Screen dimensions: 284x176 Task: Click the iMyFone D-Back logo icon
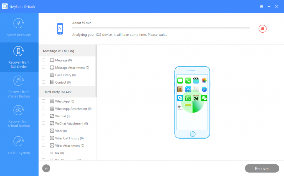click(x=5, y=6)
